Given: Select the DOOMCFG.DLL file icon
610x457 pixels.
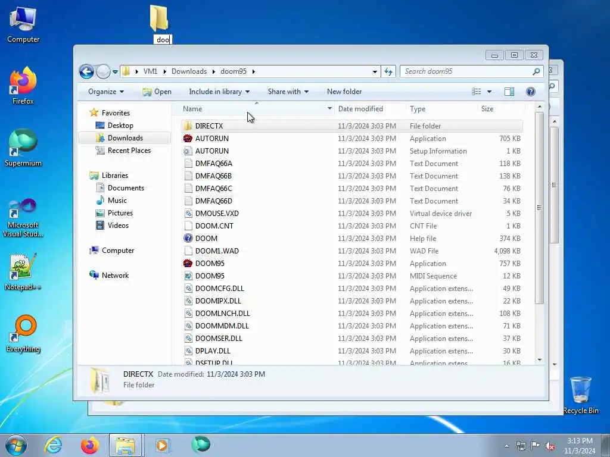Looking at the screenshot, I should (188, 289).
